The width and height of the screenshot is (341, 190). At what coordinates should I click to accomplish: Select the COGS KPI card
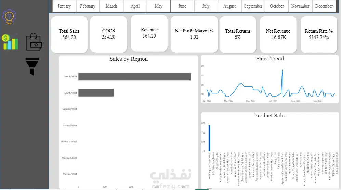click(x=108, y=34)
